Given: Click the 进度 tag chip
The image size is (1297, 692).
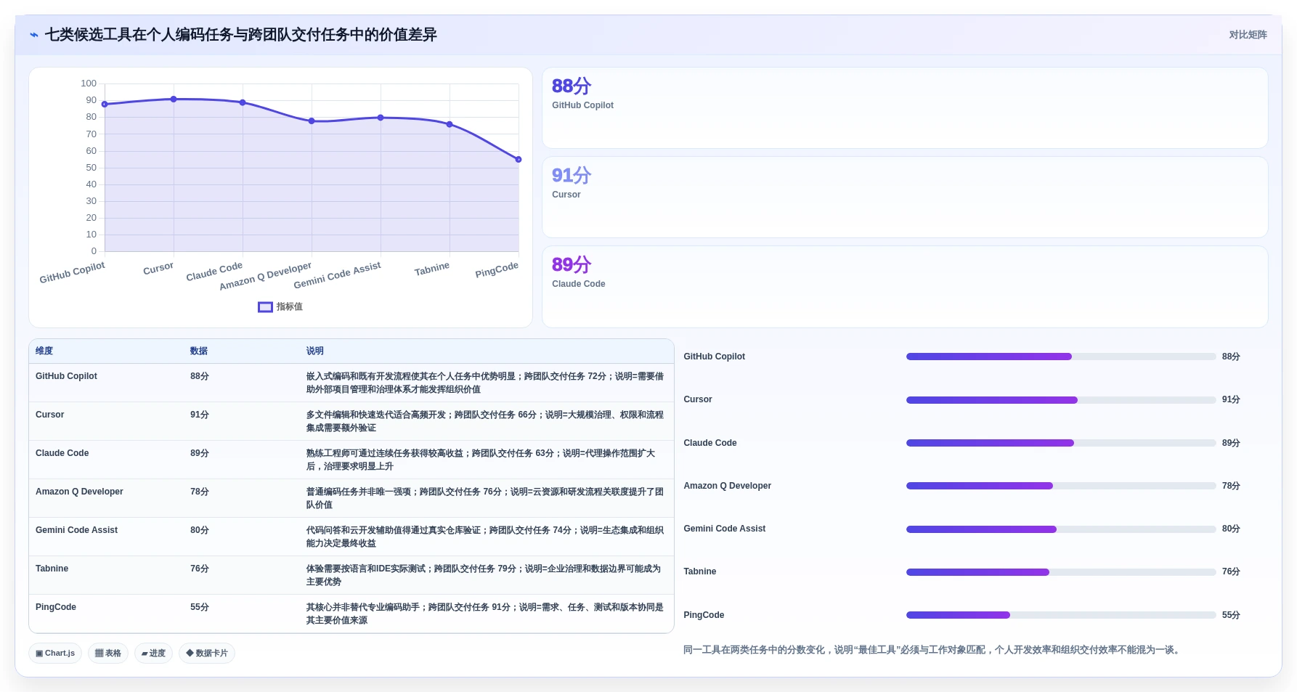Looking at the screenshot, I should (153, 654).
